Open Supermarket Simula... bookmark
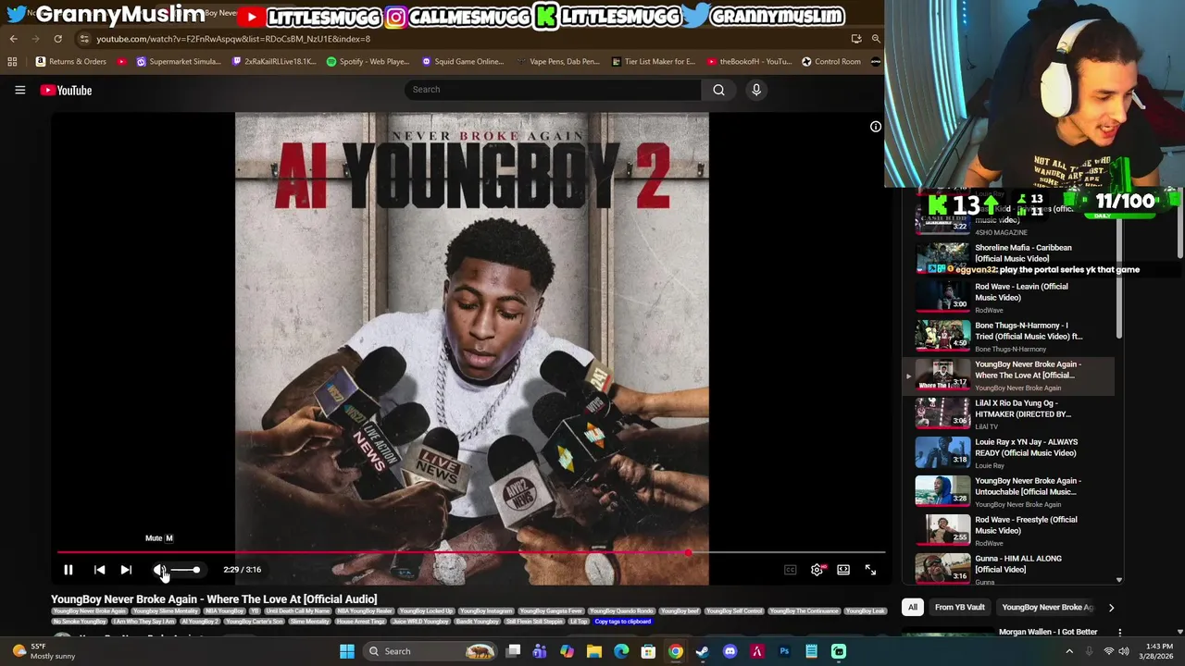This screenshot has width=1185, height=666. click(x=178, y=62)
